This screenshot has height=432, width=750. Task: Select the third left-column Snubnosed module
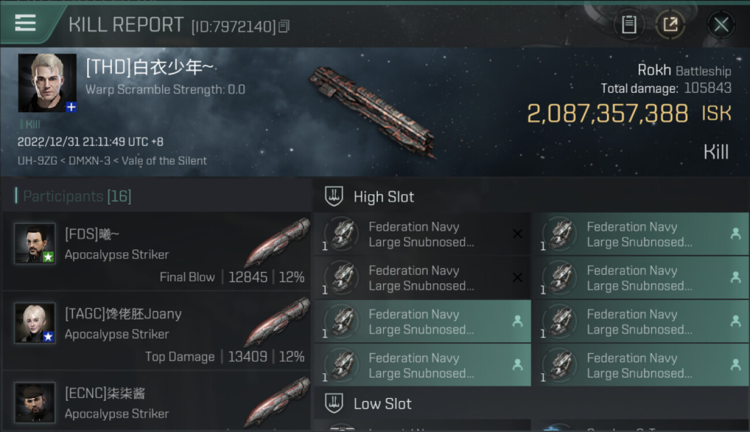point(422,321)
